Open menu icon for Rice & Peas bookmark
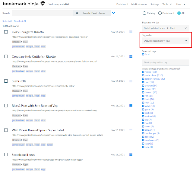Screen dimensions: 193x172 [x=131, y=106]
